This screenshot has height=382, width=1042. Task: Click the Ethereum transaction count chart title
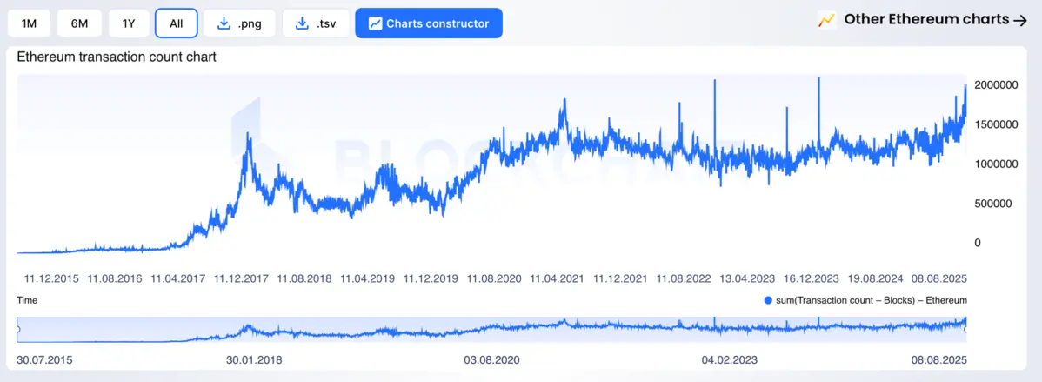click(117, 57)
